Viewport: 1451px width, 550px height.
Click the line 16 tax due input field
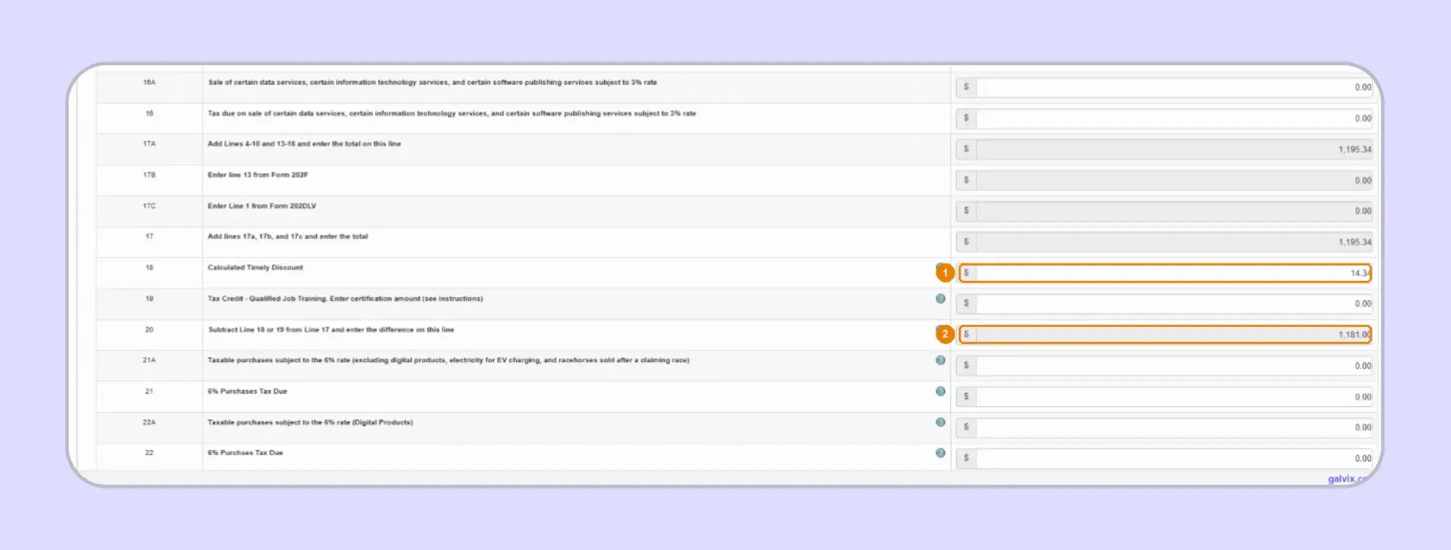click(x=1173, y=119)
